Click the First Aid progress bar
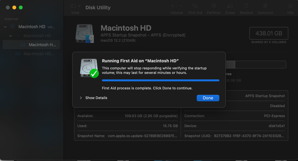The width and height of the screenshot is (298, 161). point(160,80)
